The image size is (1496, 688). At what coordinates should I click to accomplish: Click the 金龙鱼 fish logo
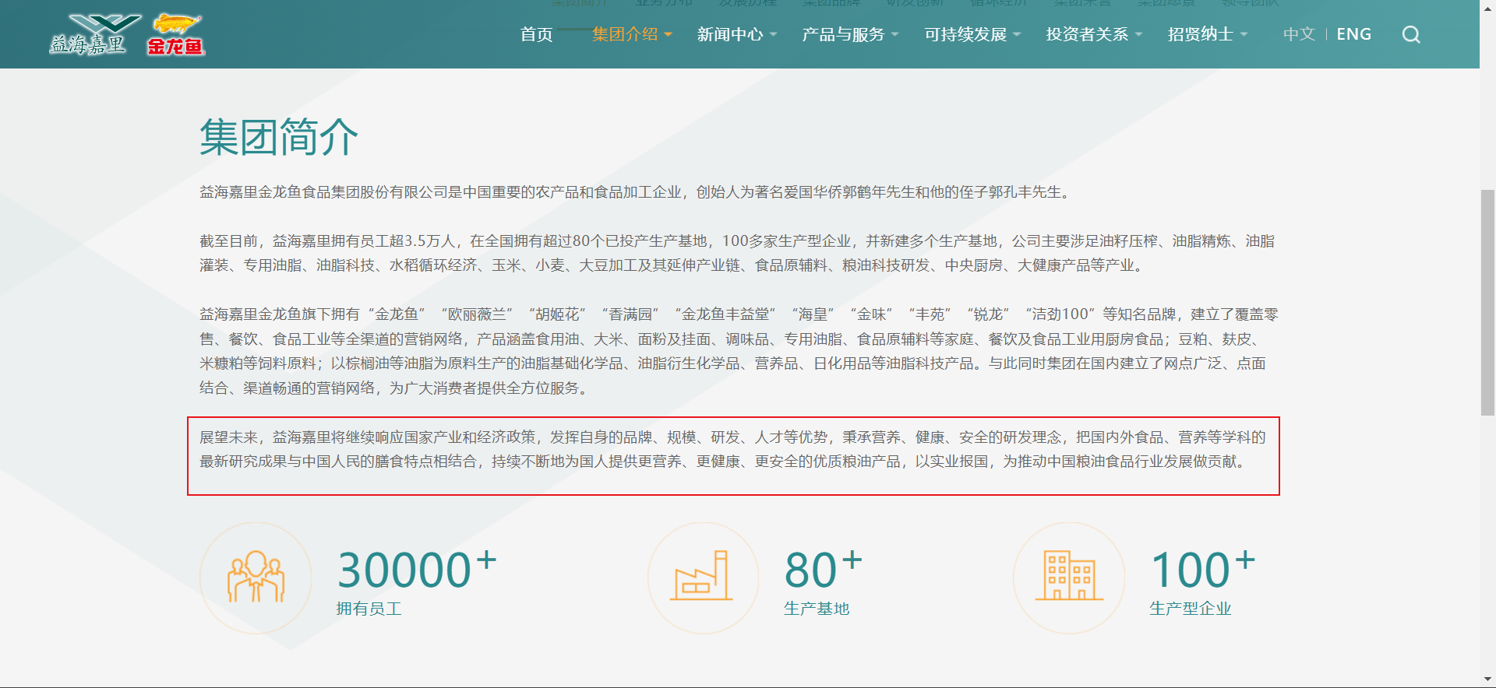point(176,35)
